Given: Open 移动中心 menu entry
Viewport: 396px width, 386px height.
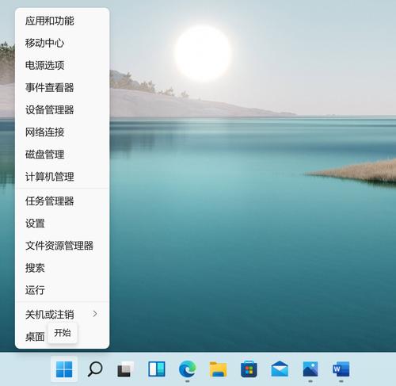Looking at the screenshot, I should coord(63,43).
